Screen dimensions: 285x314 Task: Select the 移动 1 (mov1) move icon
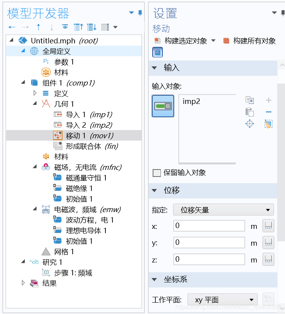pyautogui.click(x=58, y=136)
